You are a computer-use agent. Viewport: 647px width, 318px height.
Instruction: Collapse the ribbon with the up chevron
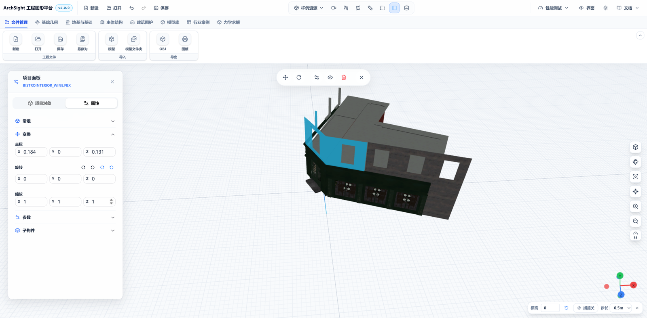tap(640, 36)
